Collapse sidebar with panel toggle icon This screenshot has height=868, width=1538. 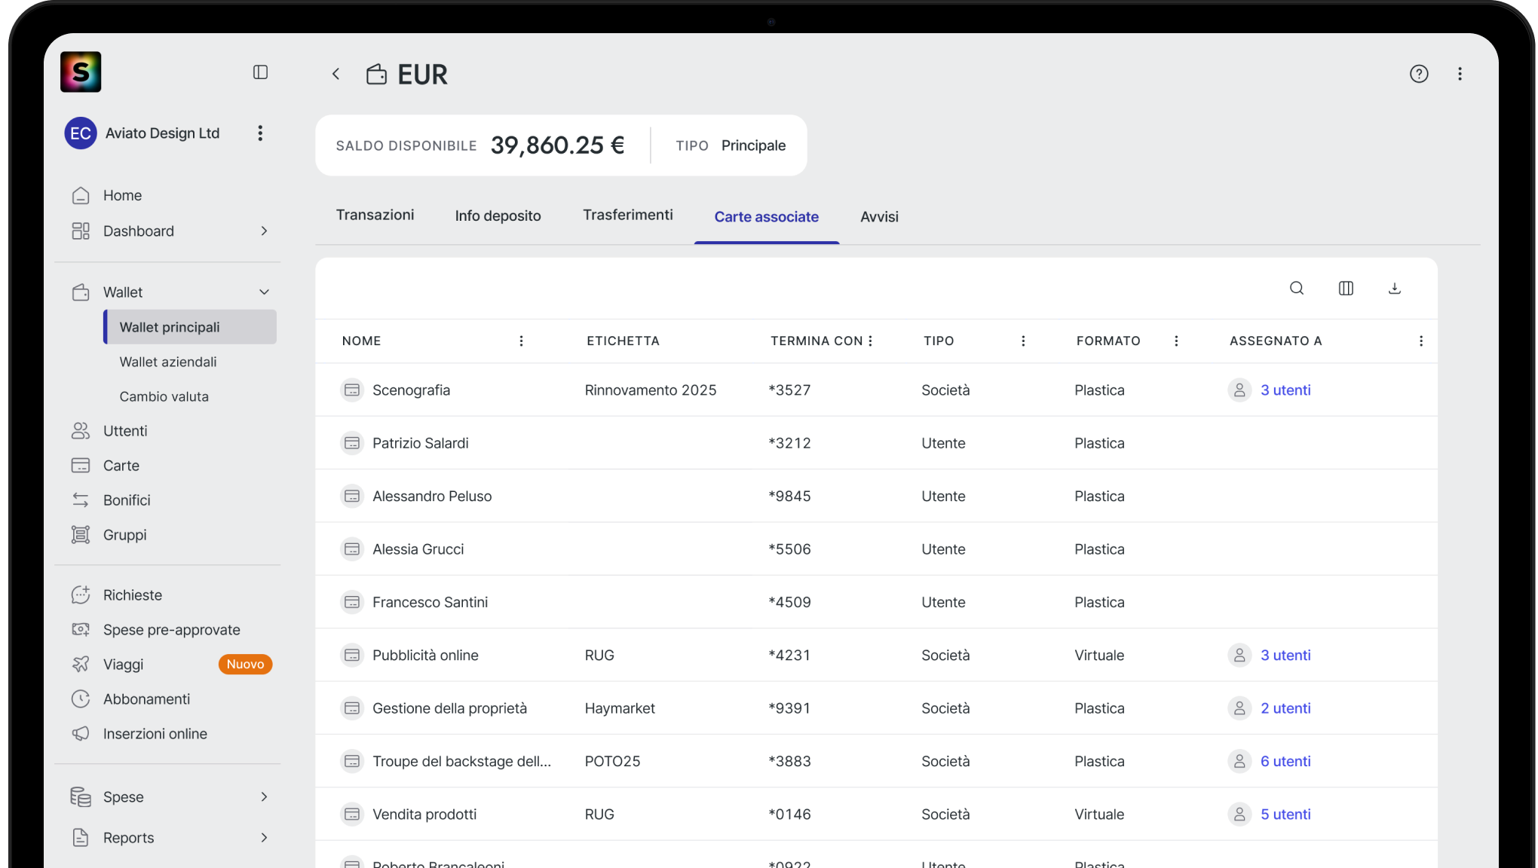(x=260, y=72)
